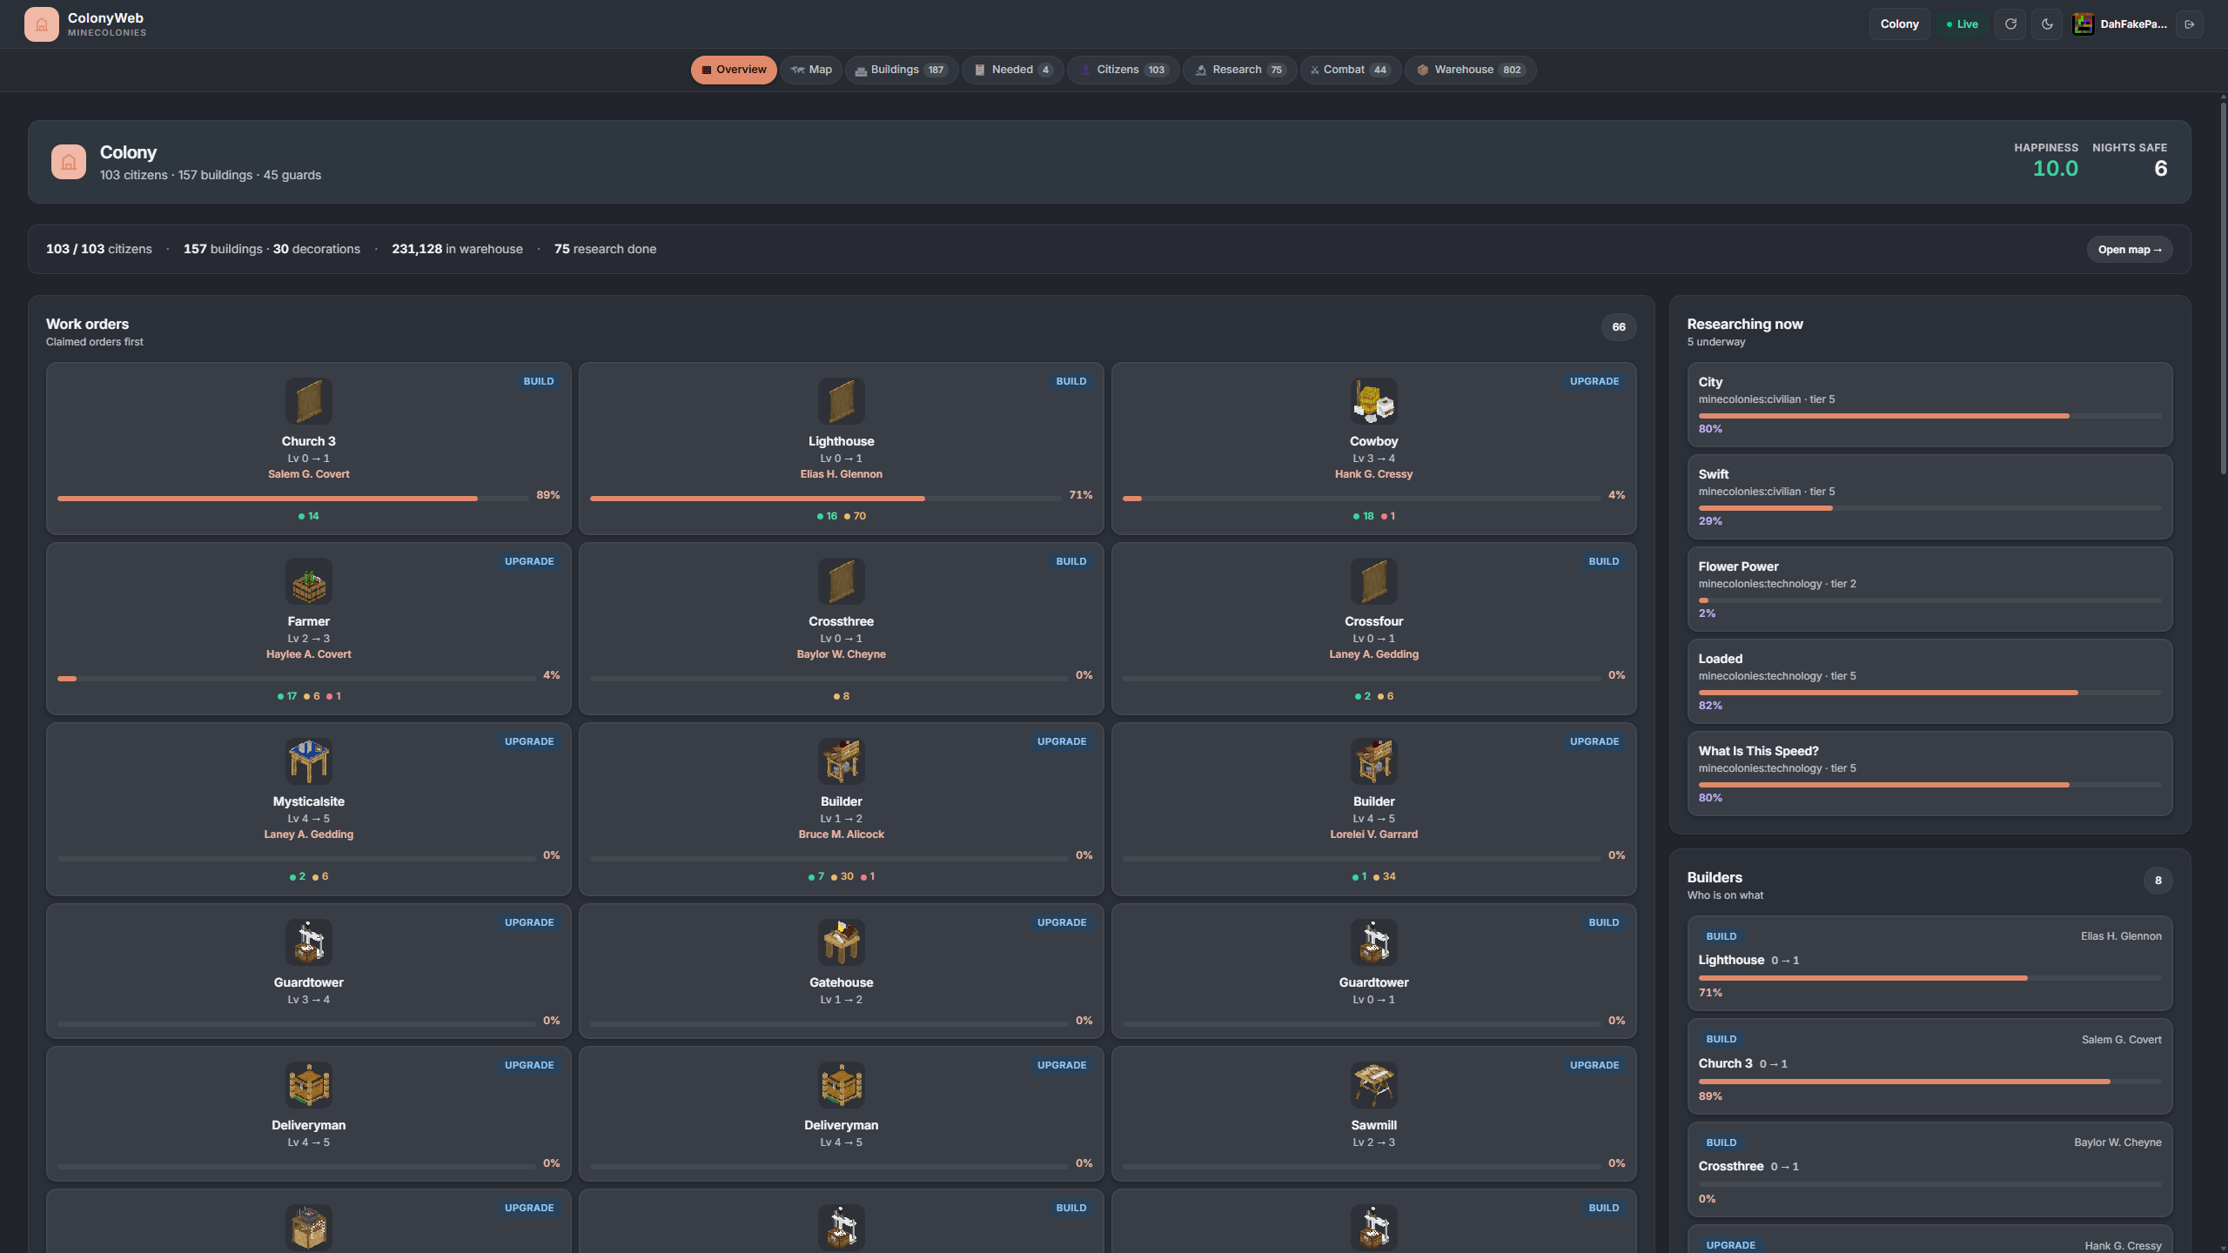The height and width of the screenshot is (1253, 2228).
Task: Click the UPGRADE badge on the Cowboy card
Action: 1594,381
